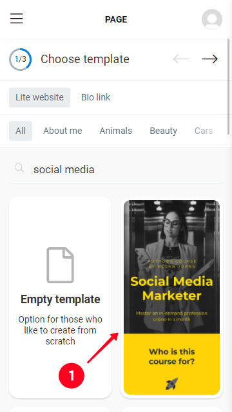232x412 pixels.
Task: Click the social media search field
Action: pyautogui.click(x=116, y=169)
